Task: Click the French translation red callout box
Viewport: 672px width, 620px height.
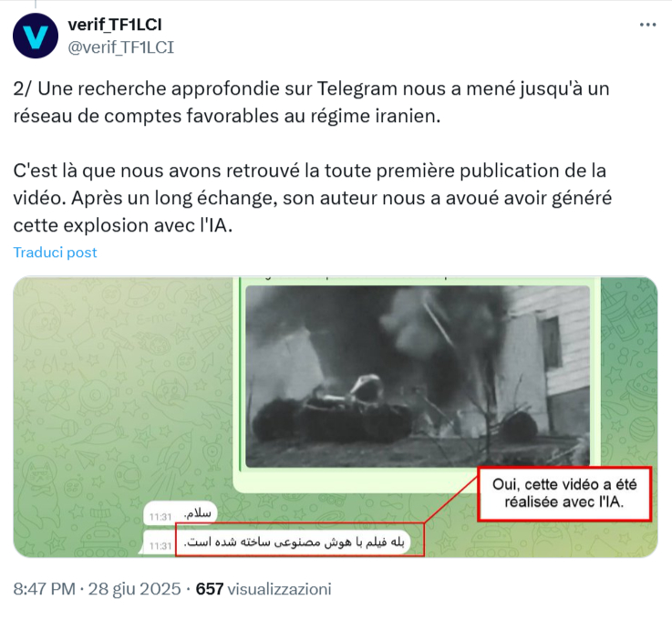Action: [564, 493]
